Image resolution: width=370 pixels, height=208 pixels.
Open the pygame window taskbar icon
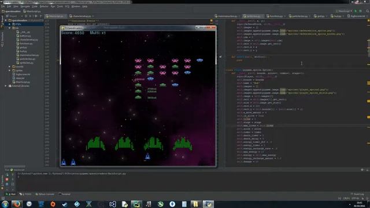(208, 204)
